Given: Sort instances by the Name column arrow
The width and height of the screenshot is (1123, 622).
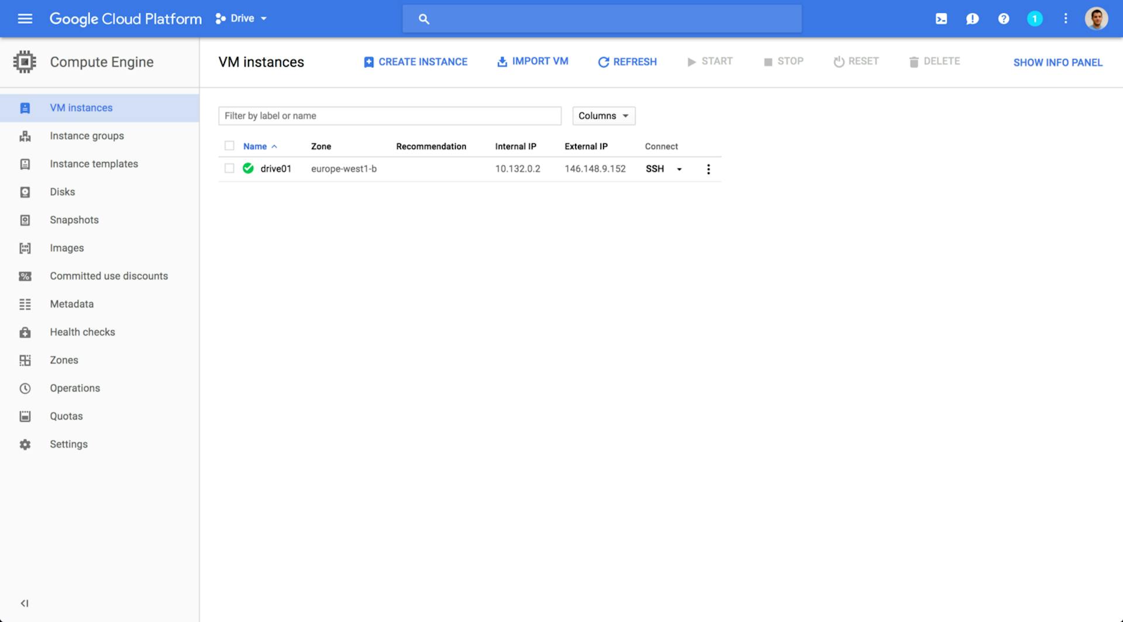Looking at the screenshot, I should (274, 146).
